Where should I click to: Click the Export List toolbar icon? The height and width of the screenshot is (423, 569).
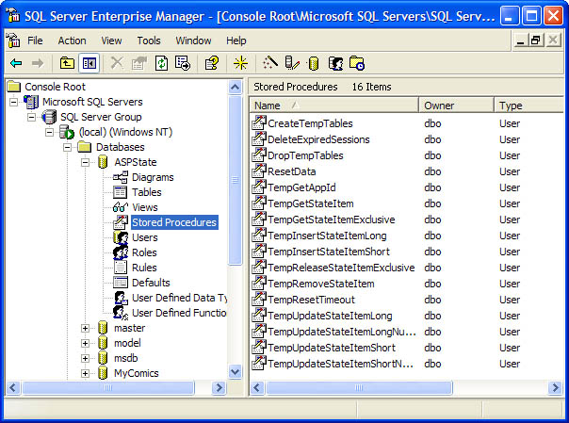(183, 63)
